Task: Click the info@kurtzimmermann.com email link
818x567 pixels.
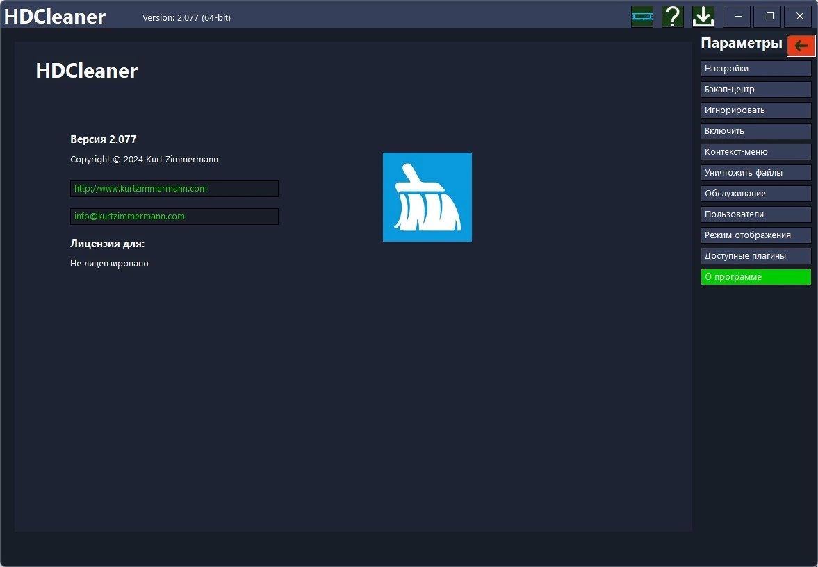Action: click(174, 217)
